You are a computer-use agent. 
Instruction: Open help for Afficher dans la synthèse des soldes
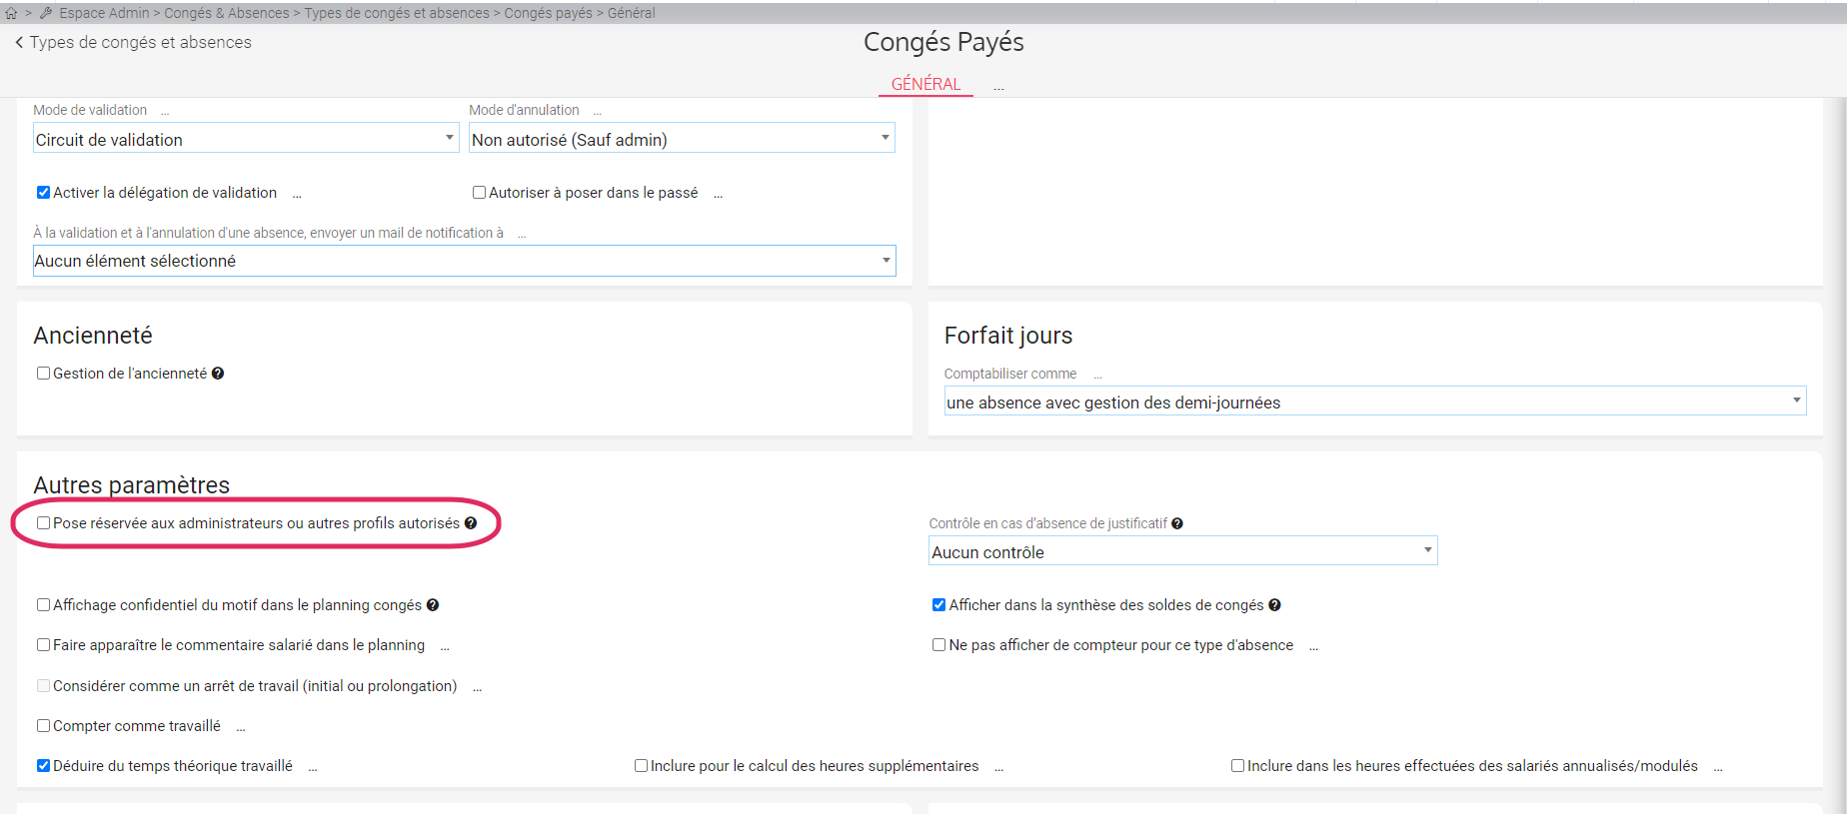click(1274, 605)
